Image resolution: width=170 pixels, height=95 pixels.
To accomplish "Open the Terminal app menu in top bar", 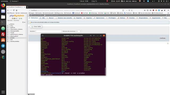I will (14, 1).
